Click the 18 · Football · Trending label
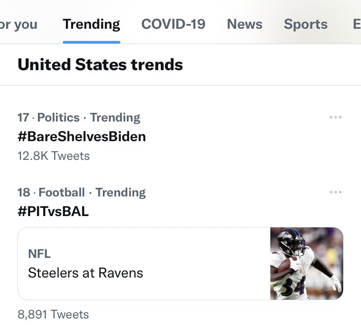The image size is (361, 335). click(81, 193)
